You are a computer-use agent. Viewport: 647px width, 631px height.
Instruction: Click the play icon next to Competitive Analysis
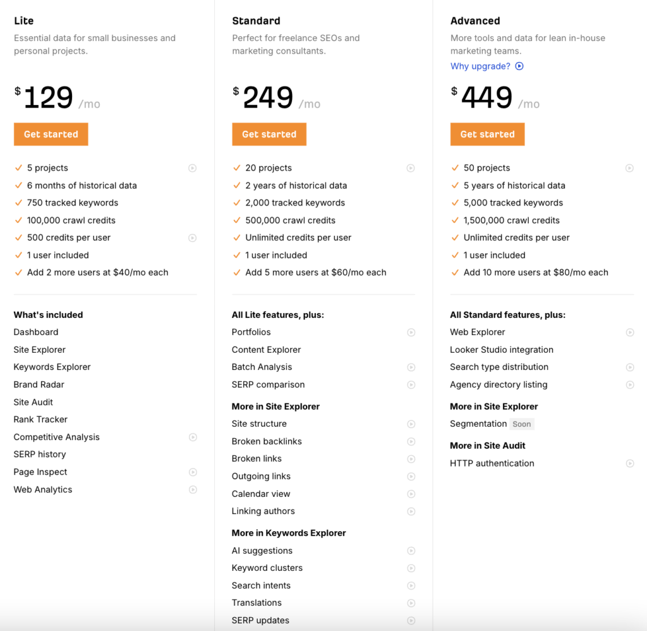(x=193, y=437)
